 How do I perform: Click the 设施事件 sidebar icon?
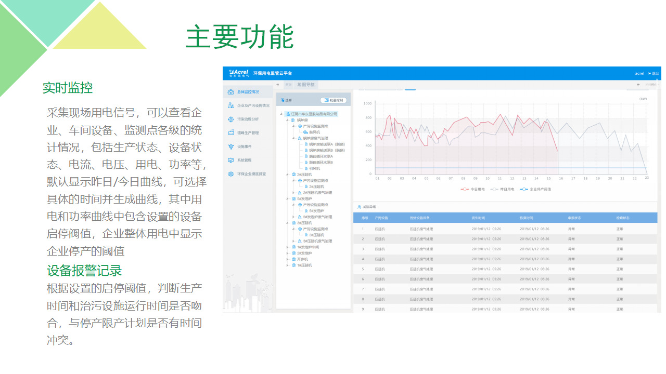click(x=231, y=146)
